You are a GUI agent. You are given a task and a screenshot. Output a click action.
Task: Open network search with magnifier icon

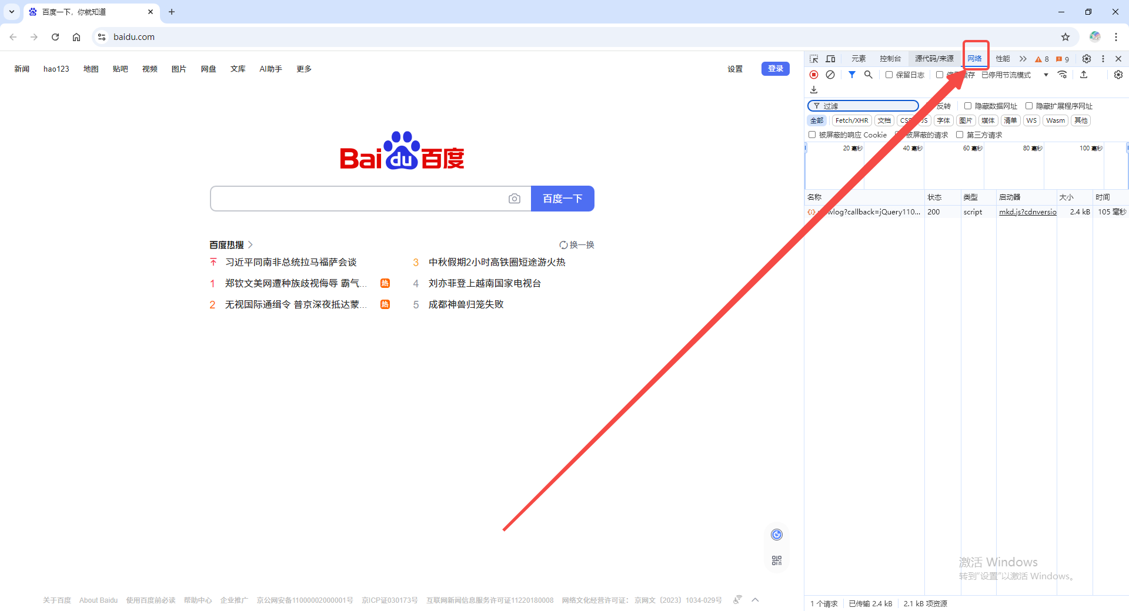[x=868, y=75]
